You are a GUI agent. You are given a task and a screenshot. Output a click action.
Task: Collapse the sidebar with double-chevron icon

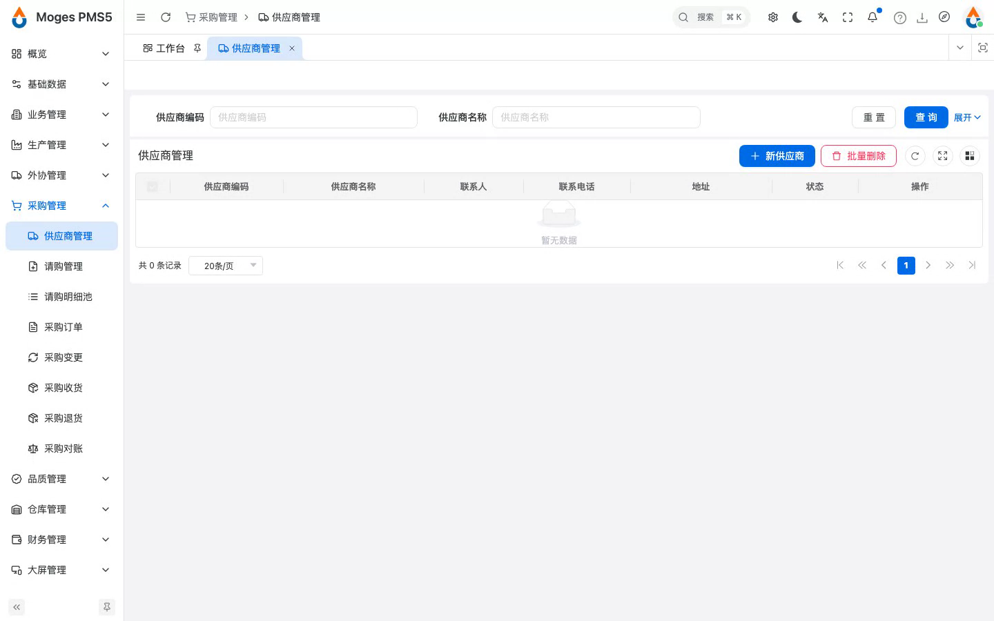point(17,607)
